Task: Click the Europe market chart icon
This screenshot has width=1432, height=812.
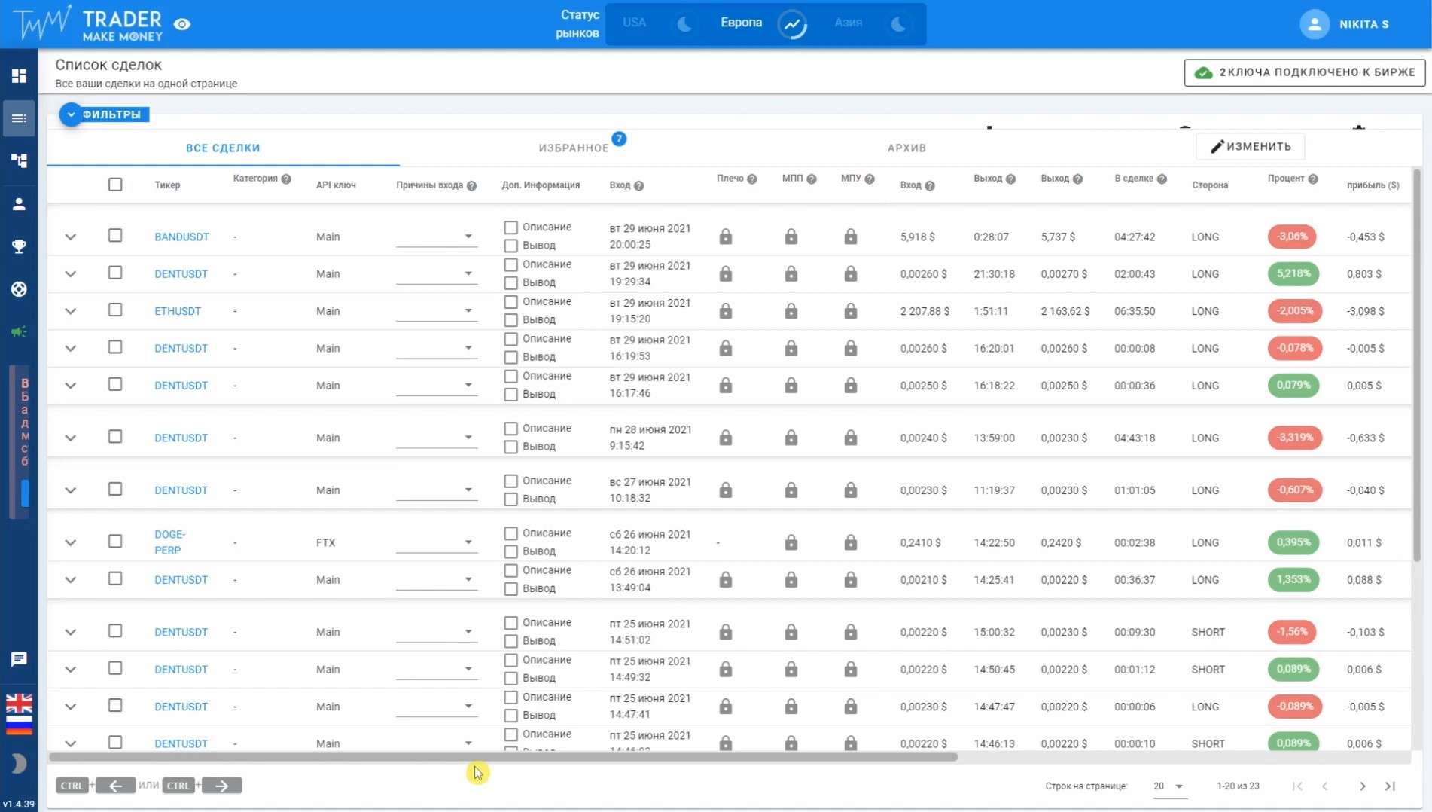Action: click(793, 24)
